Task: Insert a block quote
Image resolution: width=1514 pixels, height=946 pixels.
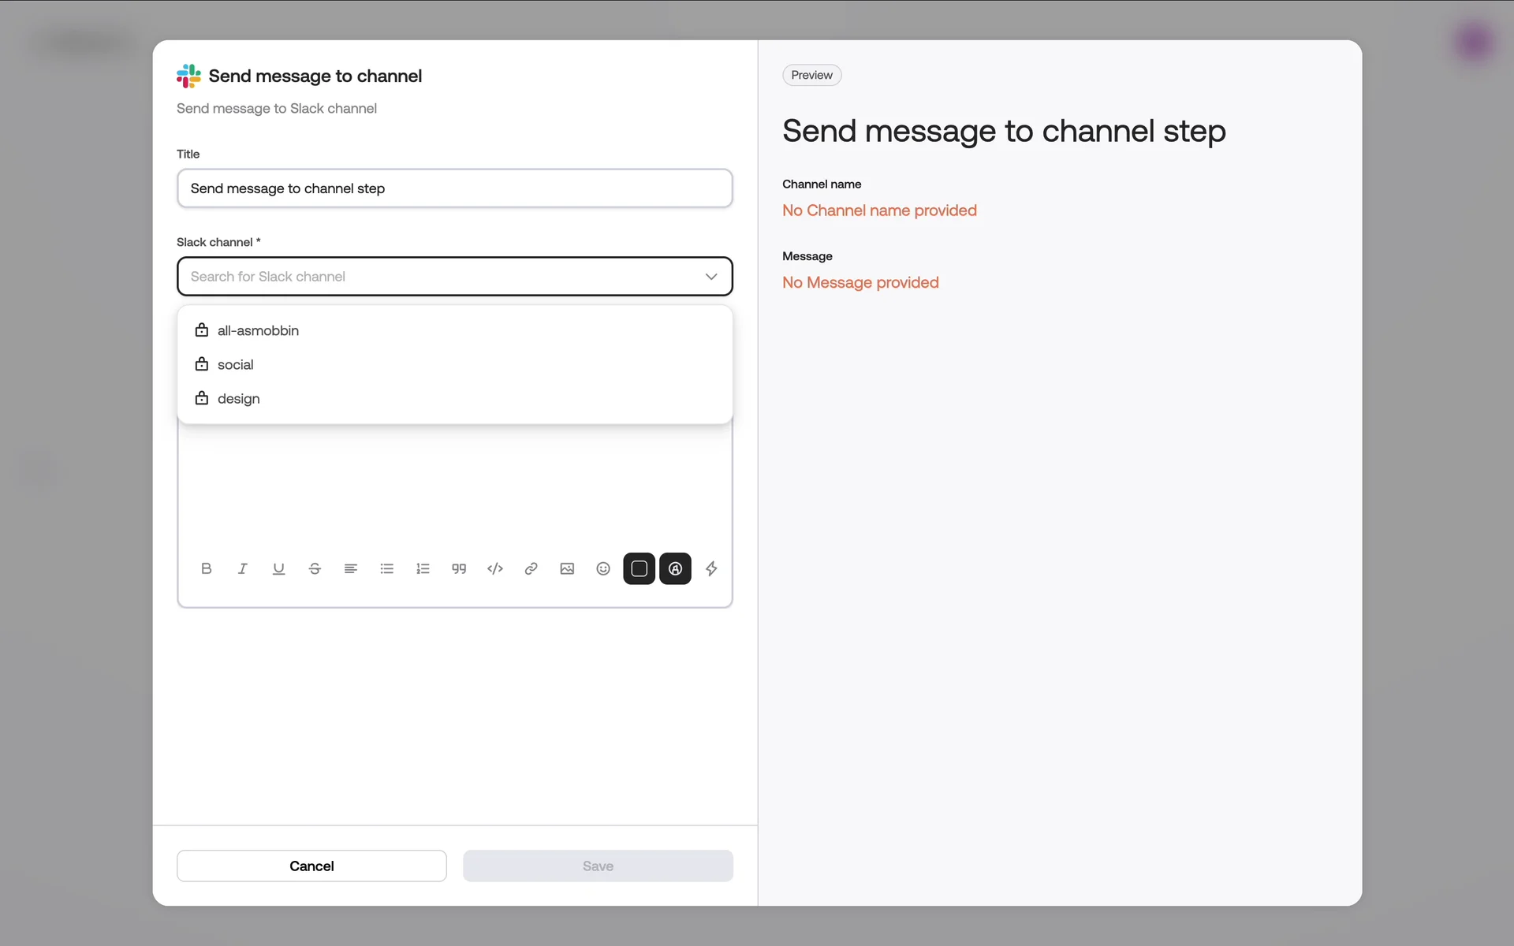Action: [459, 568]
